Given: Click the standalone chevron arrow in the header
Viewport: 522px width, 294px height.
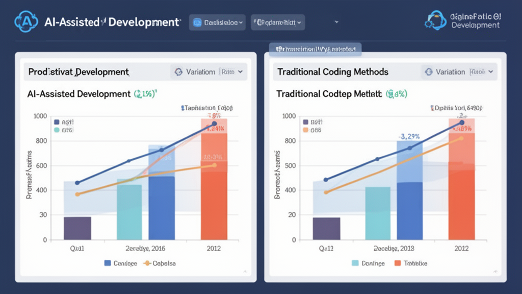Looking at the screenshot, I should (x=336, y=22).
